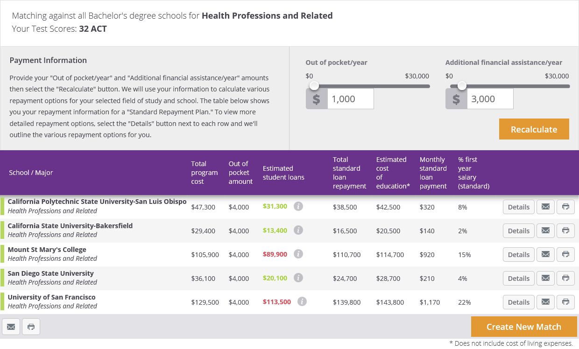This screenshot has width=579, height=349.
Task: Select University of San Francisco school name
Action: point(52,297)
